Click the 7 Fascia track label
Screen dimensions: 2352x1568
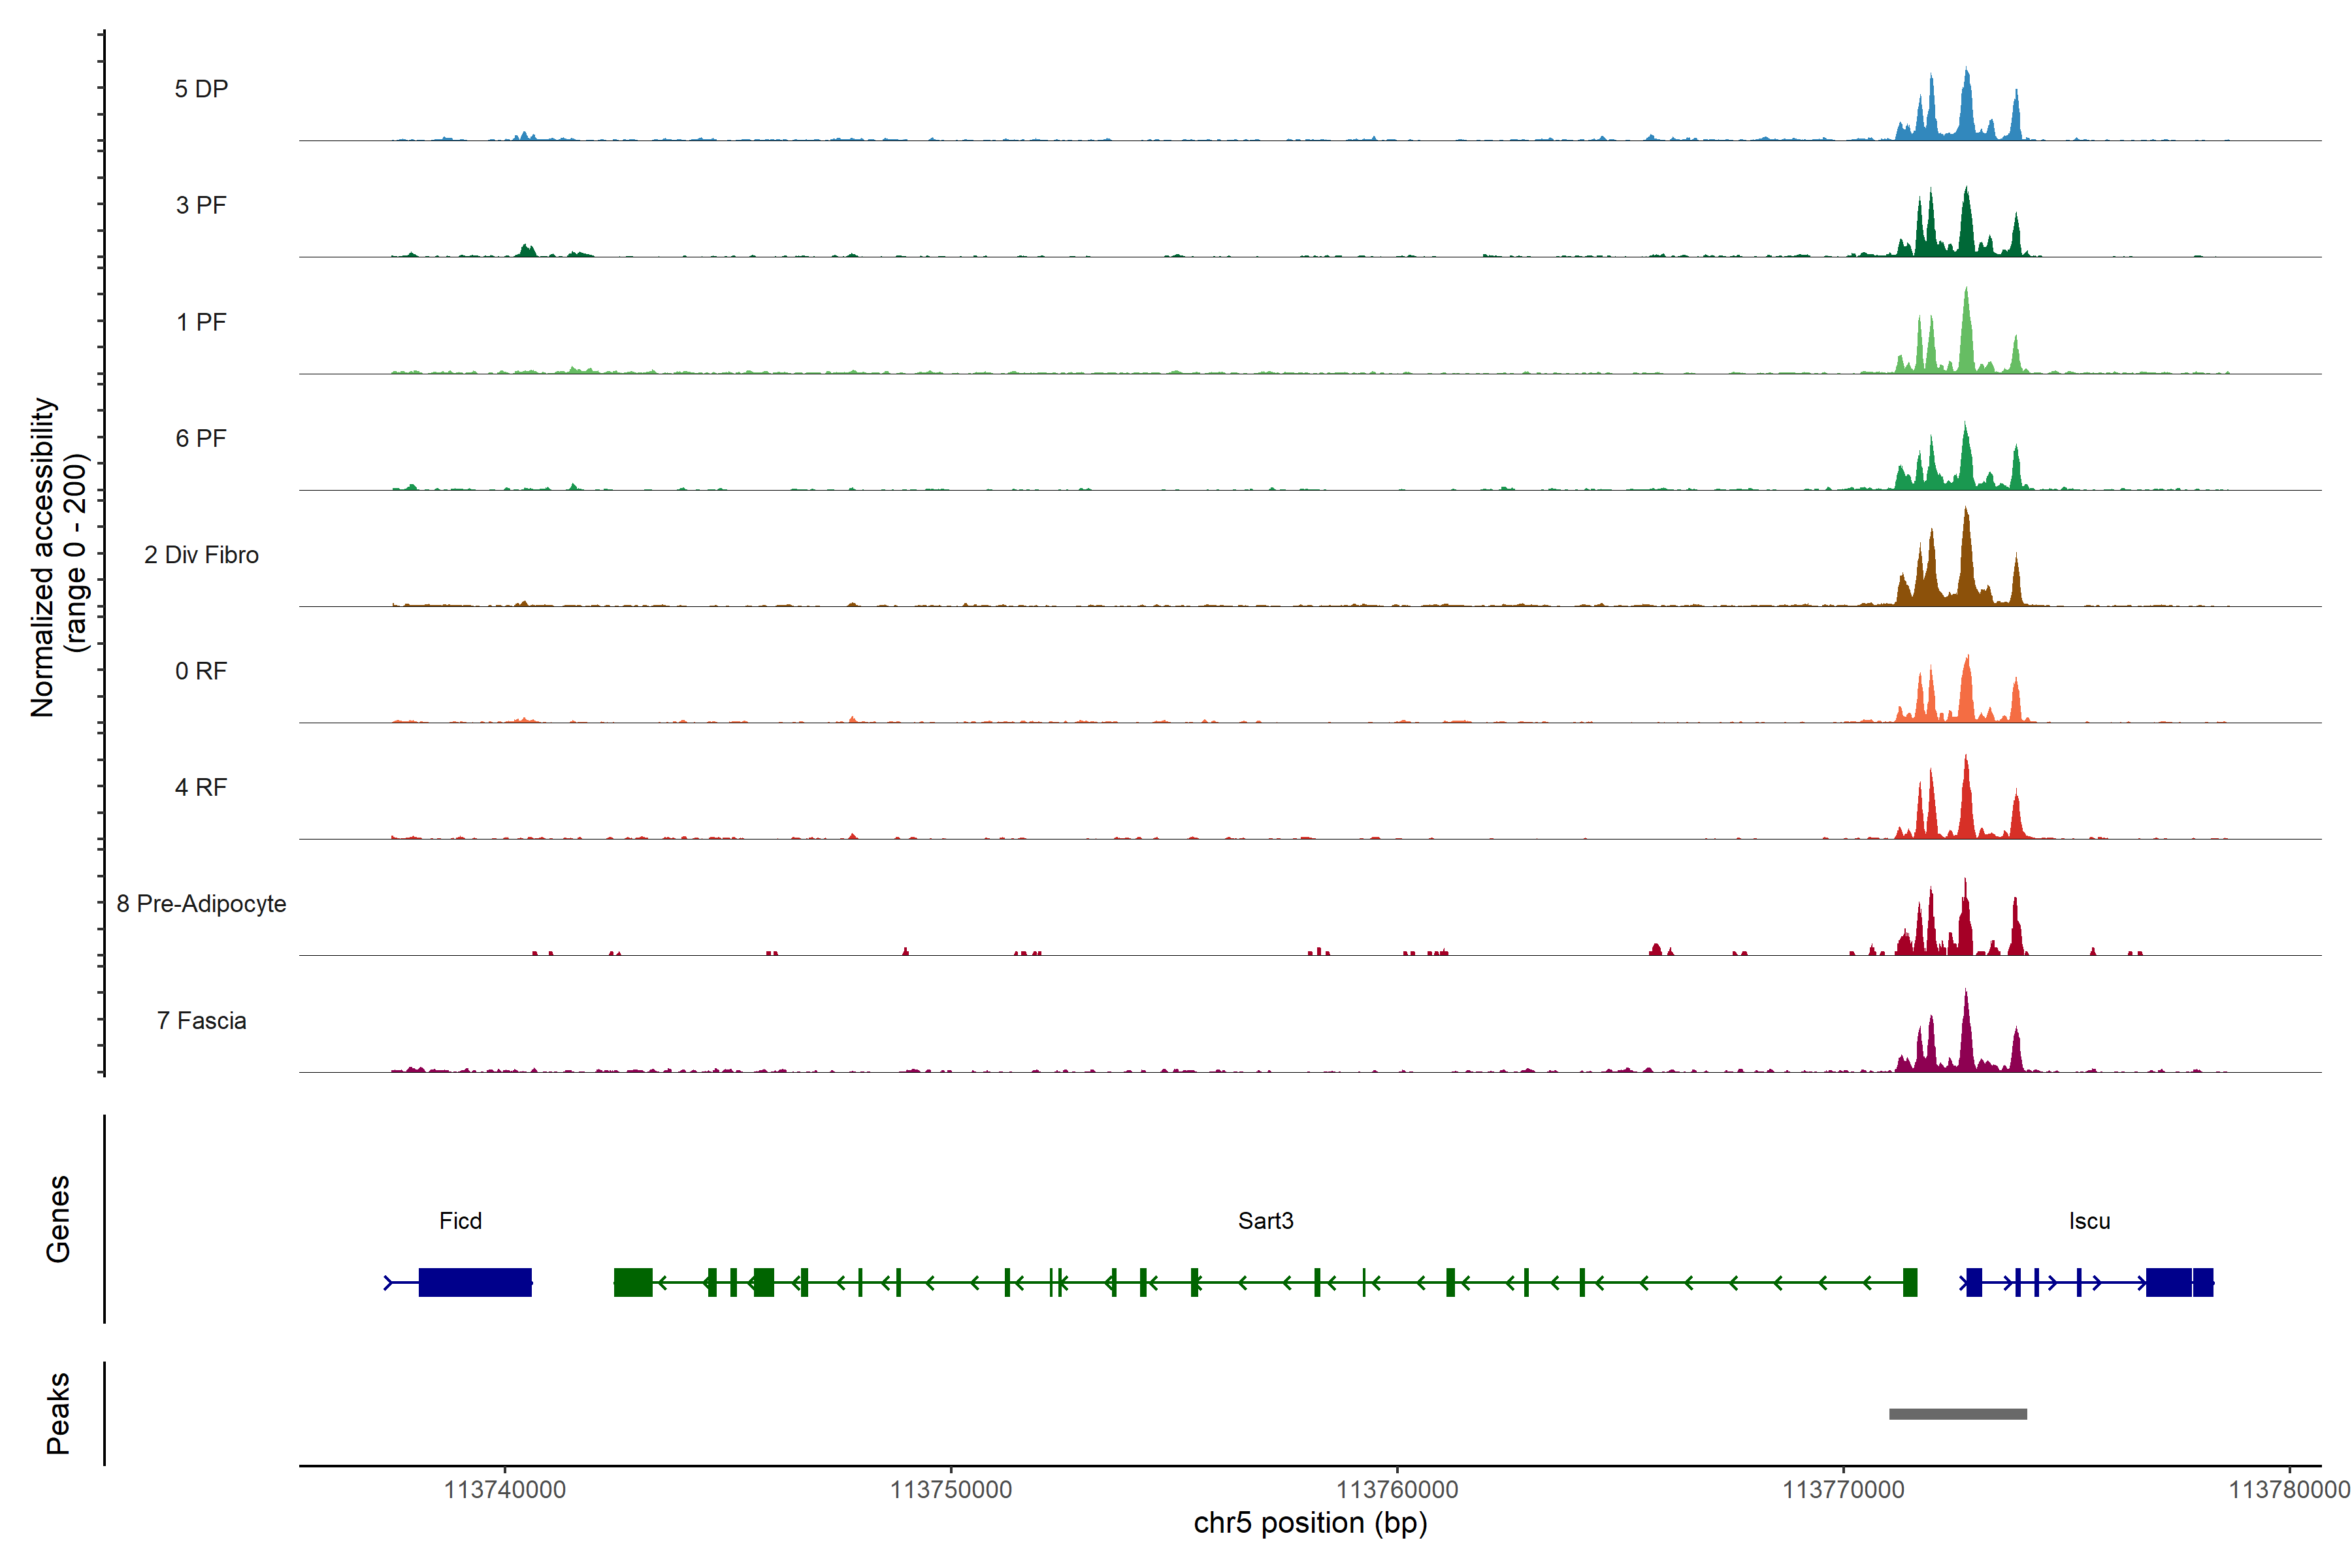[x=201, y=1021]
